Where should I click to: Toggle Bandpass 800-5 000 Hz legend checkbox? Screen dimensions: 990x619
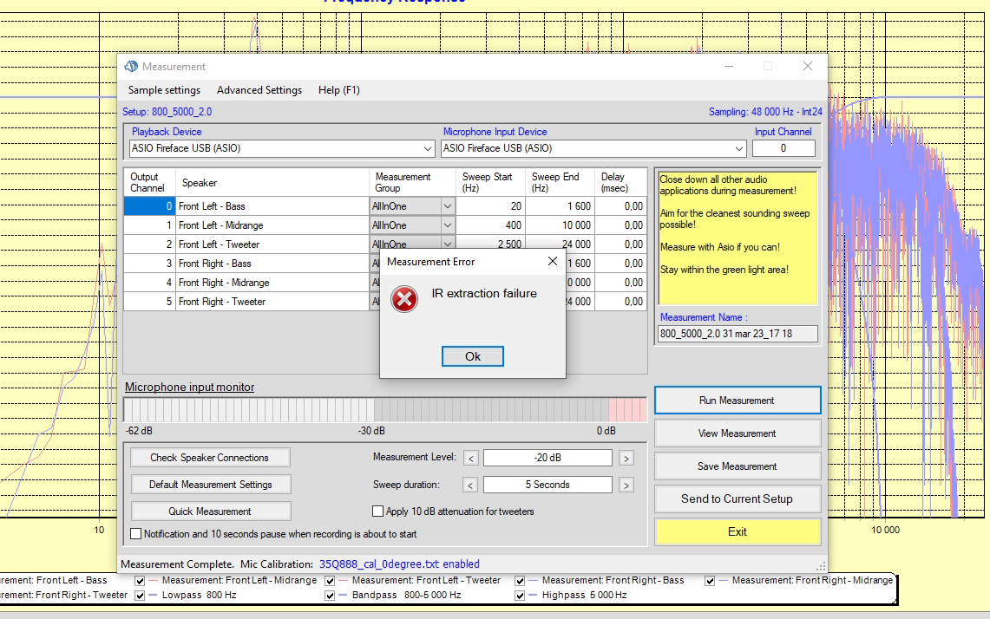tap(330, 595)
